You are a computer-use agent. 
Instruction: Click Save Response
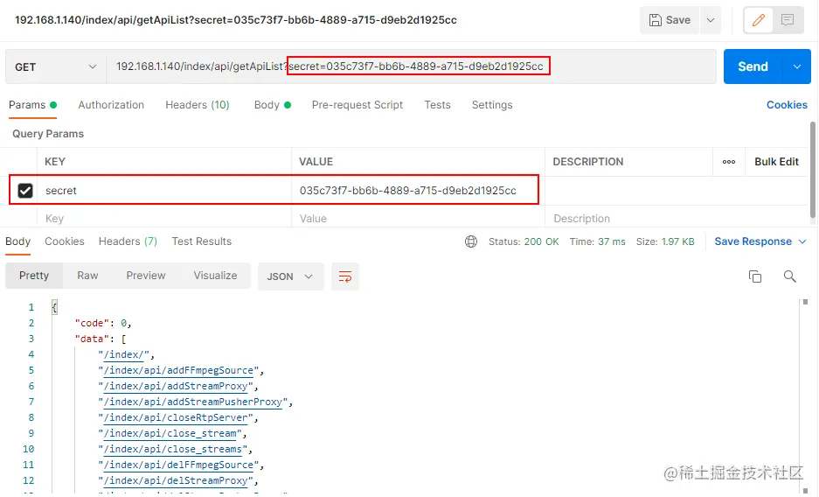(x=753, y=241)
